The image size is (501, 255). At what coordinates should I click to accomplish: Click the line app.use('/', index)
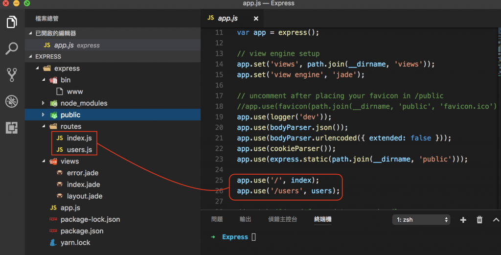coord(278,181)
